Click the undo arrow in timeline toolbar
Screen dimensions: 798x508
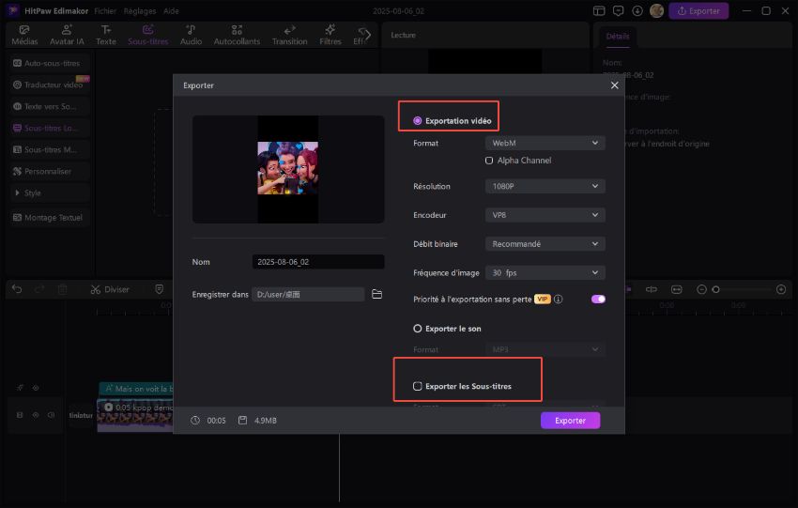click(18, 289)
